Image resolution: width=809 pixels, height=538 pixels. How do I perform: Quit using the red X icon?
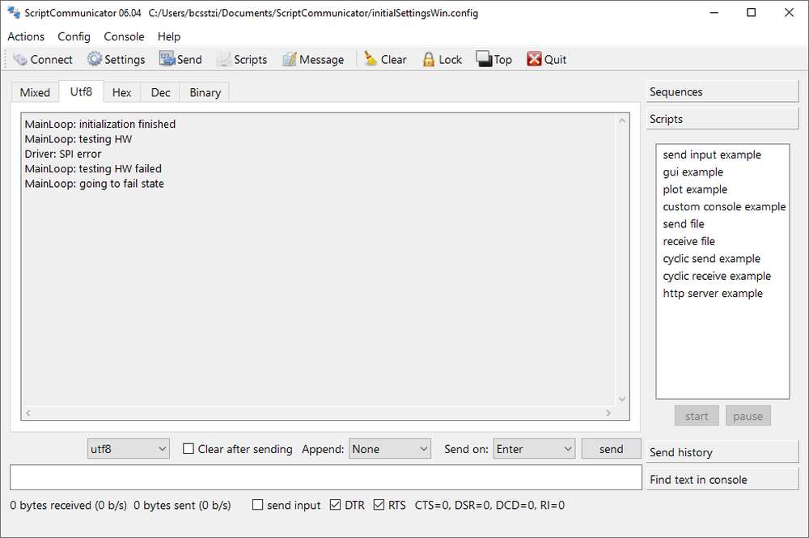pyautogui.click(x=534, y=59)
